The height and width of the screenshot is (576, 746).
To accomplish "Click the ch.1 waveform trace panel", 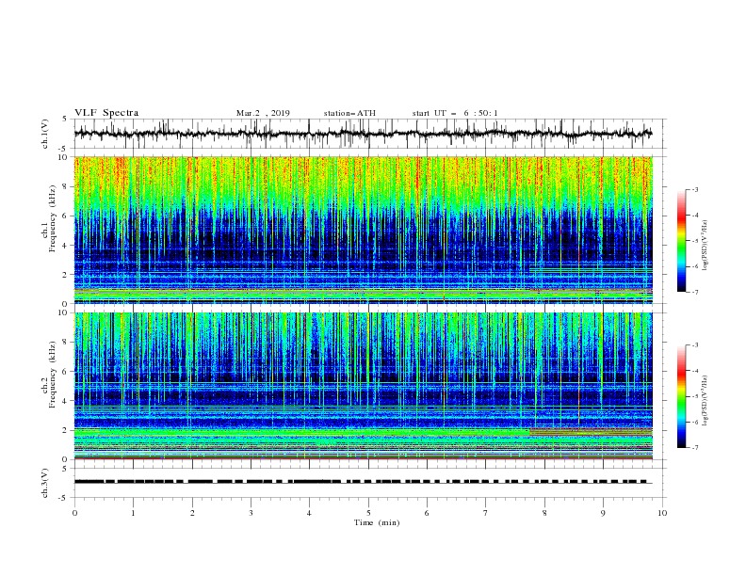I will pyautogui.click(x=369, y=134).
